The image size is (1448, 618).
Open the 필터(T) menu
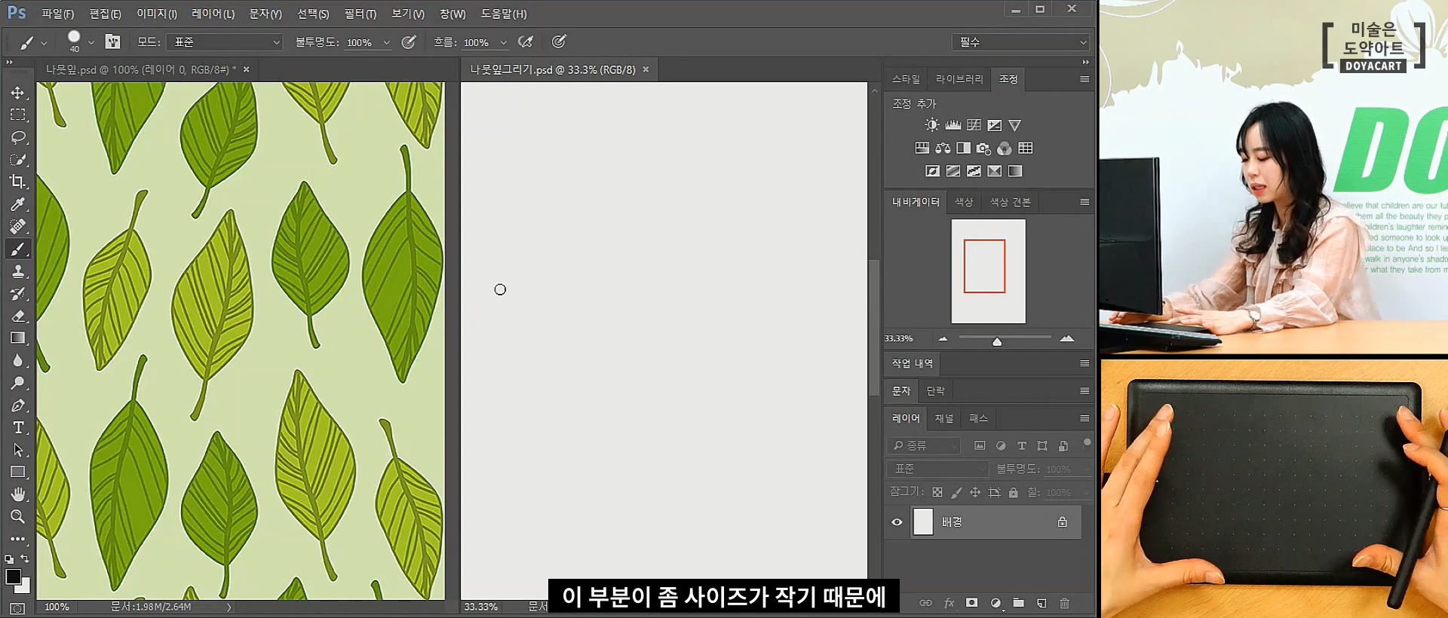(x=360, y=14)
